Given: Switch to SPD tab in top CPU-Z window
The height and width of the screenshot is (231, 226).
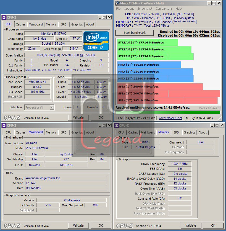Looking at the screenshot, I should pos(64,24).
